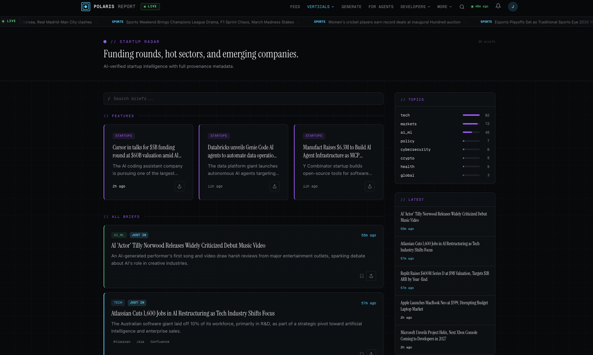Share the Manufact Raises $6.3M brief
The height and width of the screenshot is (355, 593).
pyautogui.click(x=370, y=186)
